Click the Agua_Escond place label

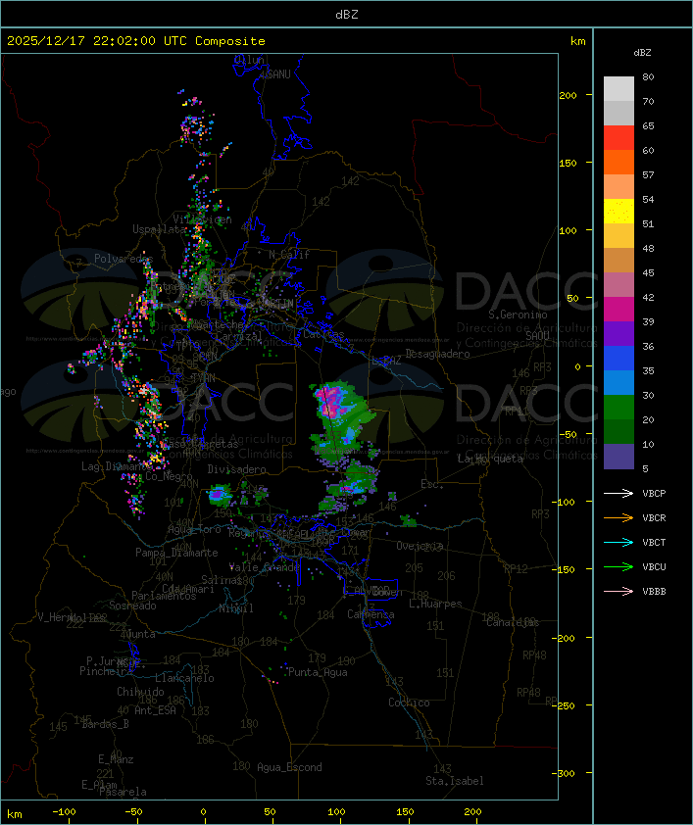click(x=289, y=767)
